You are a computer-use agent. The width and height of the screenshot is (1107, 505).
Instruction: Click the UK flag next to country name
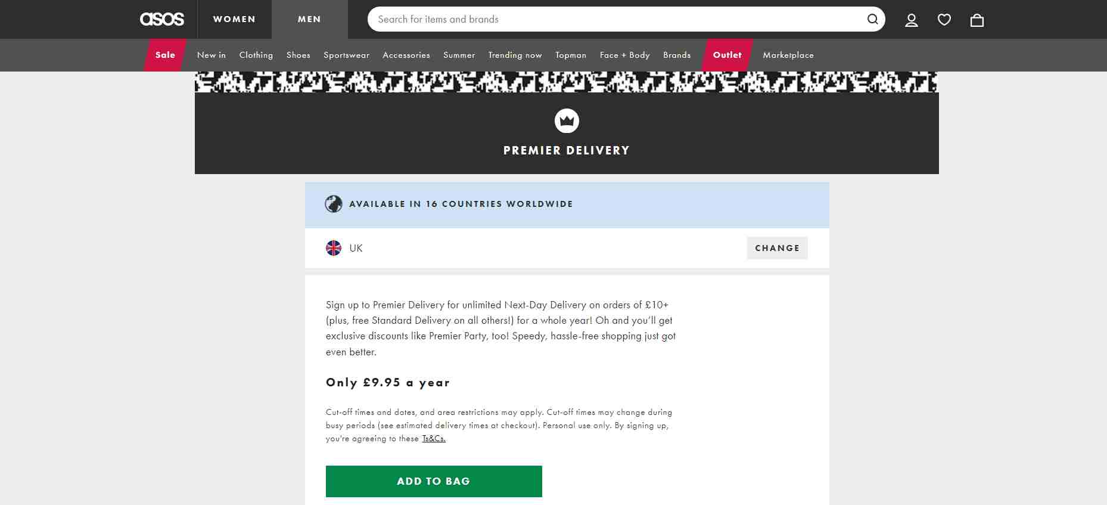(x=334, y=247)
